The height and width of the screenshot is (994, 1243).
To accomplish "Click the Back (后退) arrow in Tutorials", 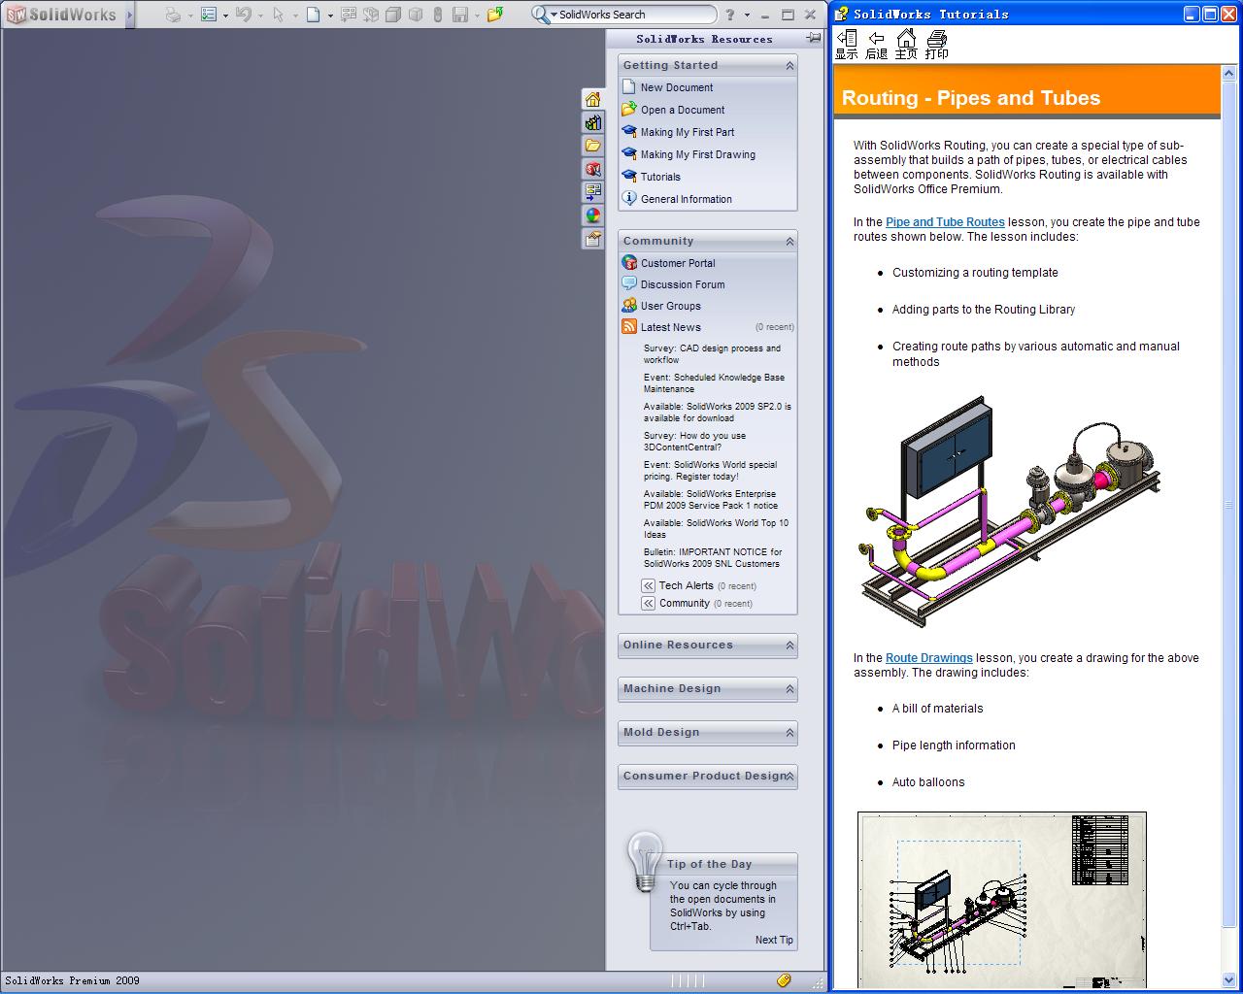I will (876, 45).
